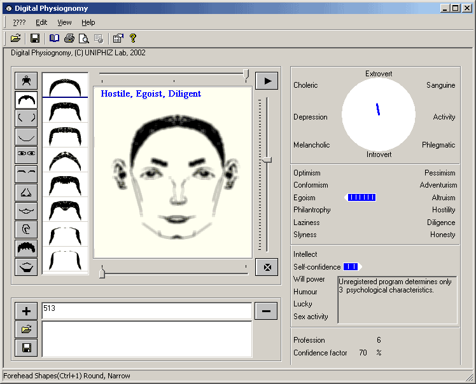Image resolution: width=476 pixels, height=384 pixels.
Task: Select the cheek shapes category button
Action: click(26, 118)
